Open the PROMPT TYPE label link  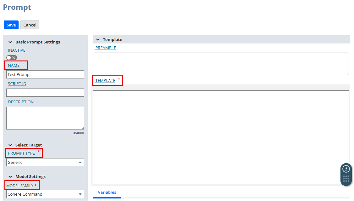(21, 153)
